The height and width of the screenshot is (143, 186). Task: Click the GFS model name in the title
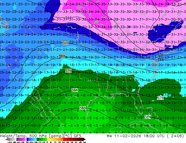point(77,136)
